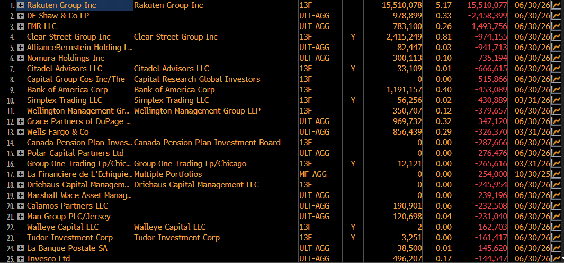This screenshot has width=564, height=263.
Task: Click Capital Research Global Investors portfolio name
Action: pos(197,79)
